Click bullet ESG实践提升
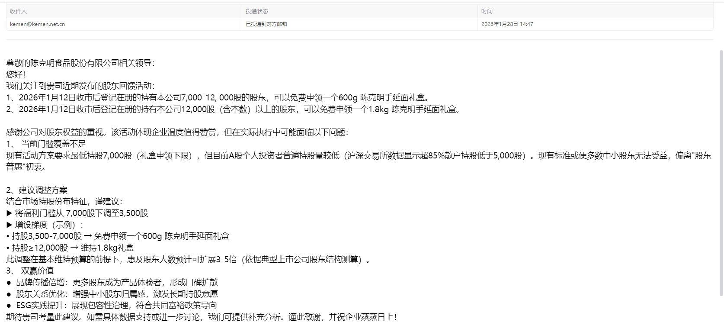Screen dimensions: 724x335 point(112,306)
